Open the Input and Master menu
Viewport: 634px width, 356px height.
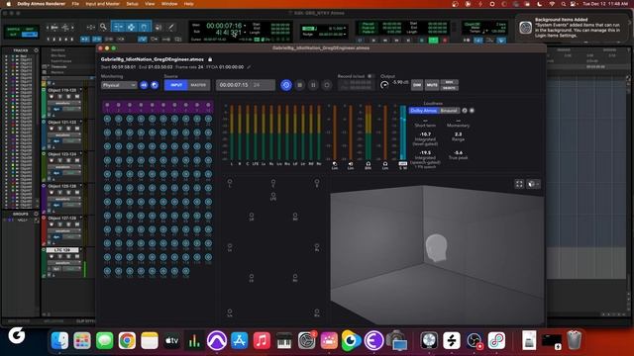102,4
